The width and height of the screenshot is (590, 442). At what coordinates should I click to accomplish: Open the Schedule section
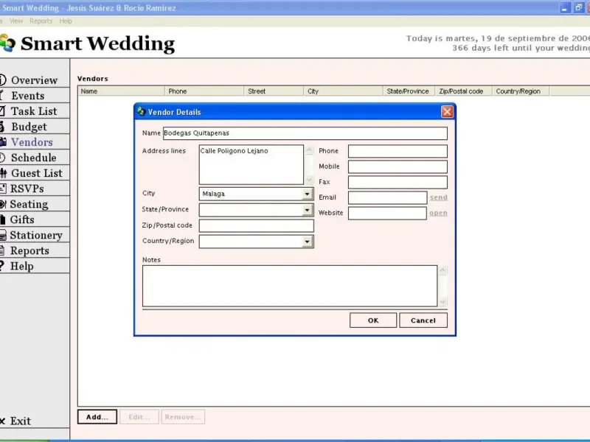(x=33, y=158)
